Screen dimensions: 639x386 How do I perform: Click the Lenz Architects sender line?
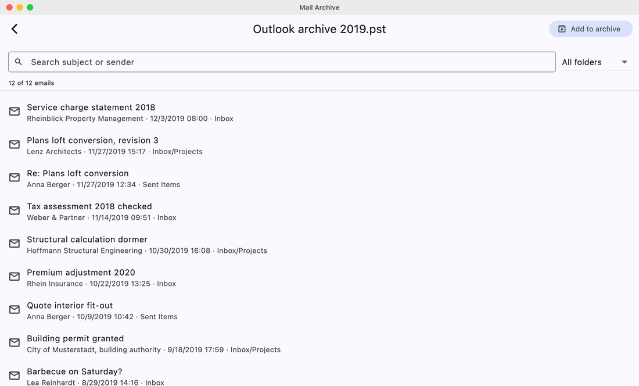point(114,152)
